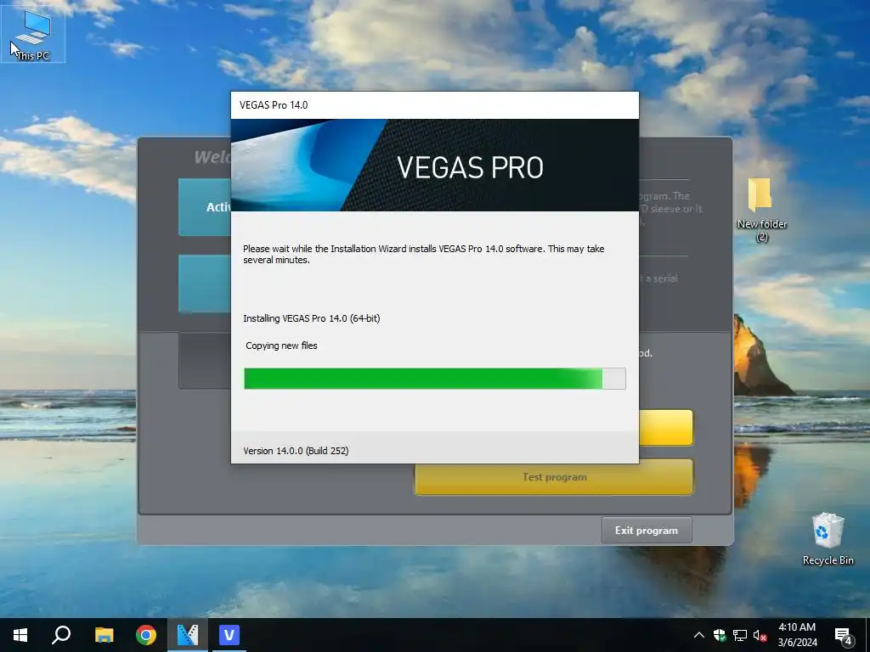The height and width of the screenshot is (652, 870).
Task: Click the muted volume tray icon
Action: point(760,635)
